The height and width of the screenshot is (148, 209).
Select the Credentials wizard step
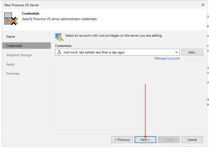pos(26,46)
